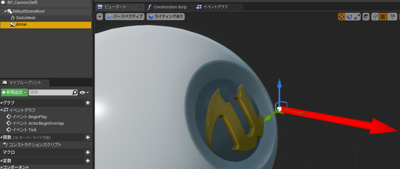This screenshot has height=169, width=400.
Task: Collapse the コンポーネント section
Action: [2, 167]
